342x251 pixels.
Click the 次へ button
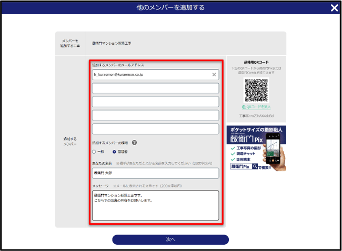[170, 239]
